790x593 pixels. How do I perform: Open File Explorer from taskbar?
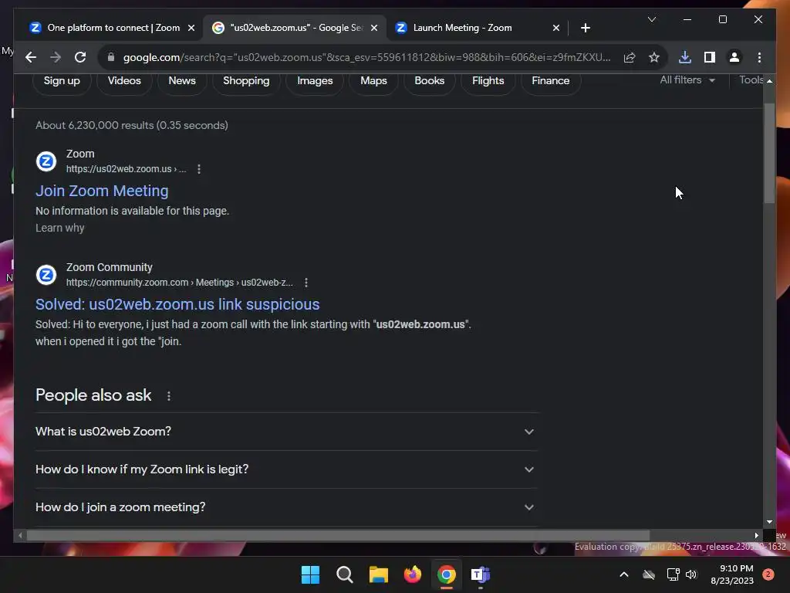(378, 574)
